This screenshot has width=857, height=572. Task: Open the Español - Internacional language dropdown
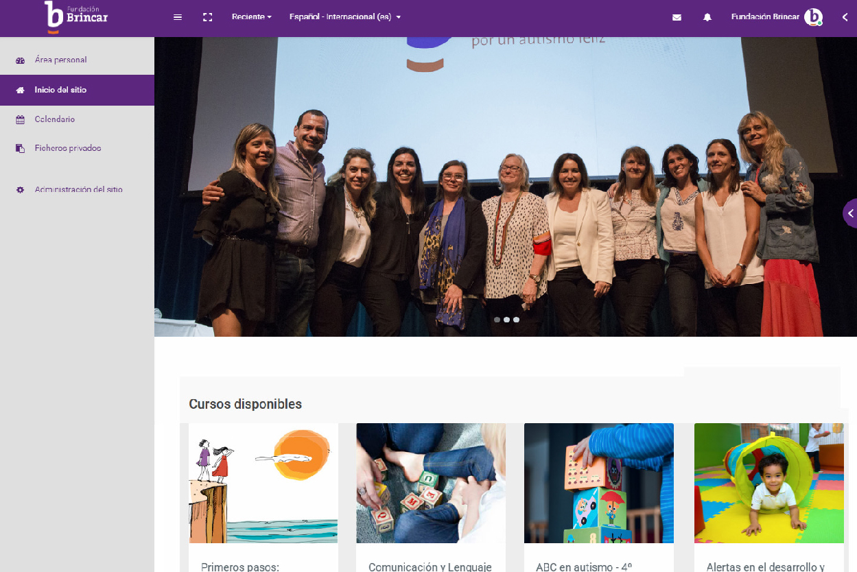click(345, 17)
